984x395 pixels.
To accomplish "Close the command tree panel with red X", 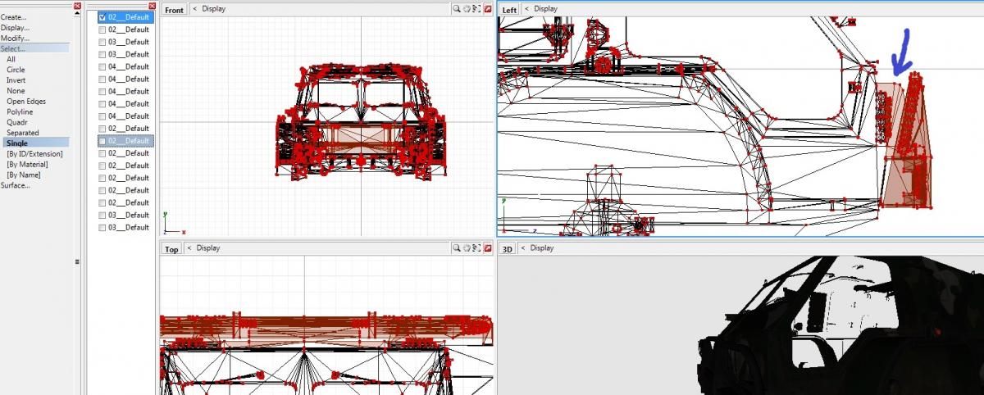I will pos(77,6).
